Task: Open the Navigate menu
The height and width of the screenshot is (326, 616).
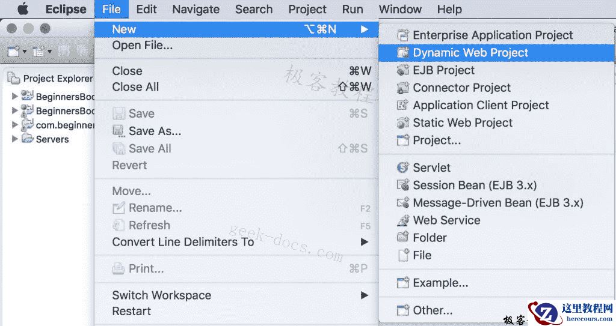Action: point(196,9)
